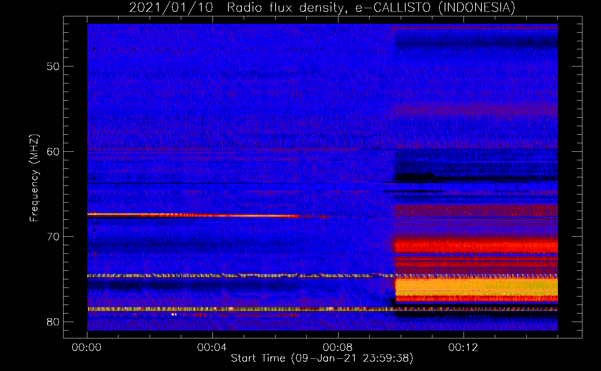The height and width of the screenshot is (371, 601).
Task: Click the "70" frequency tick label
Action: [x=53, y=237]
